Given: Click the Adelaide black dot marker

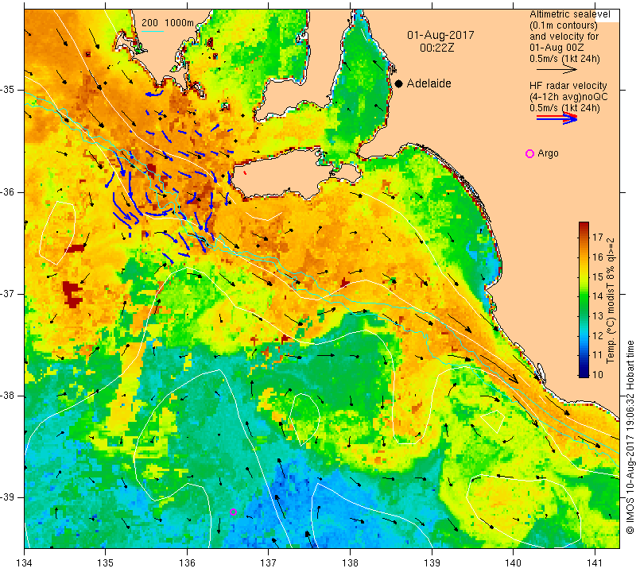Looking at the screenshot, I should click(x=399, y=83).
